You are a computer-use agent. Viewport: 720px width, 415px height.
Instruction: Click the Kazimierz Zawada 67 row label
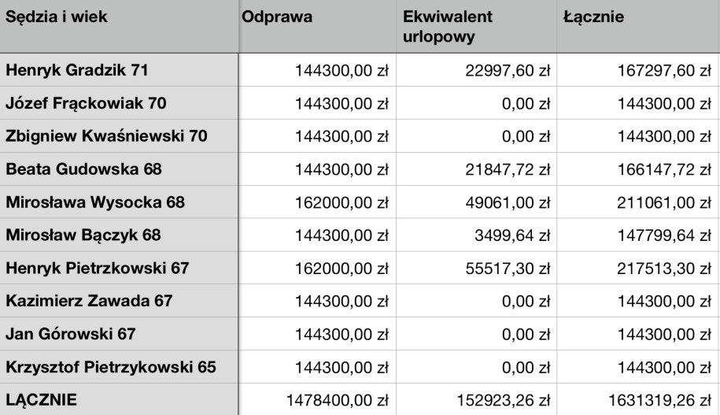tap(118, 301)
